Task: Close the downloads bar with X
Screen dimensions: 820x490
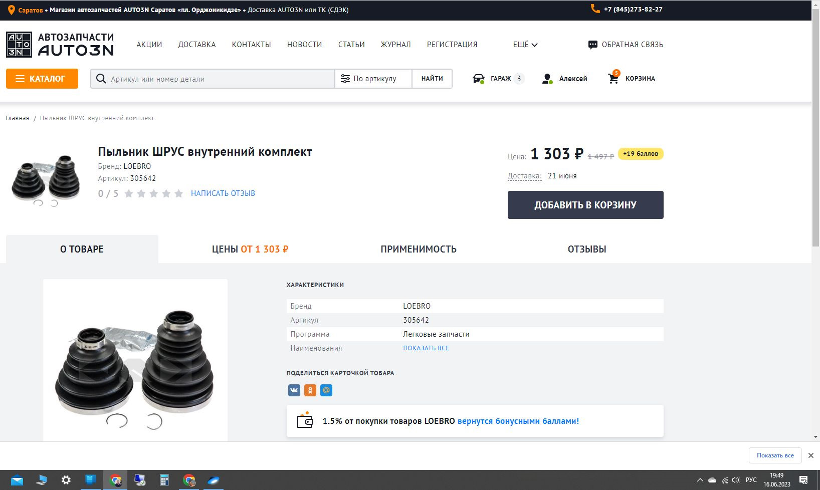Action: 810,455
